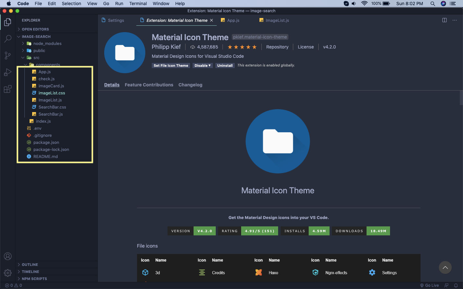This screenshot has width=463, height=289.
Task: Click errors and warnings status indicator
Action: point(14,285)
